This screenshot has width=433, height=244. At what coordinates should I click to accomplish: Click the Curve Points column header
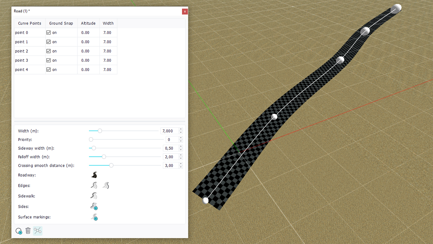pyautogui.click(x=29, y=23)
